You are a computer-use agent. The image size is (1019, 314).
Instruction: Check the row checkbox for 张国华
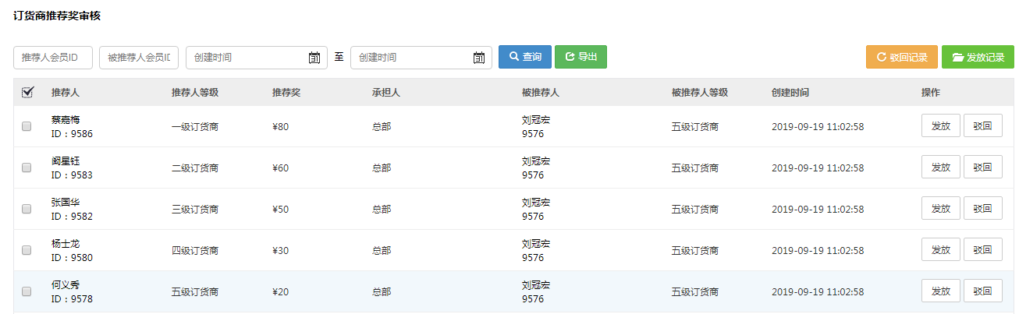[27, 209]
